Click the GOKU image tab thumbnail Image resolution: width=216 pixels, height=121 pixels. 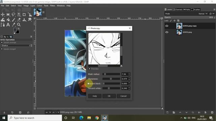tap(37, 12)
